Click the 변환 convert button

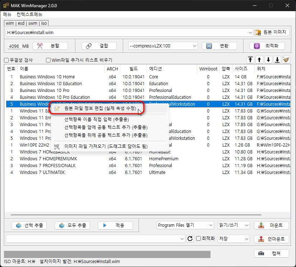[x=219, y=46]
